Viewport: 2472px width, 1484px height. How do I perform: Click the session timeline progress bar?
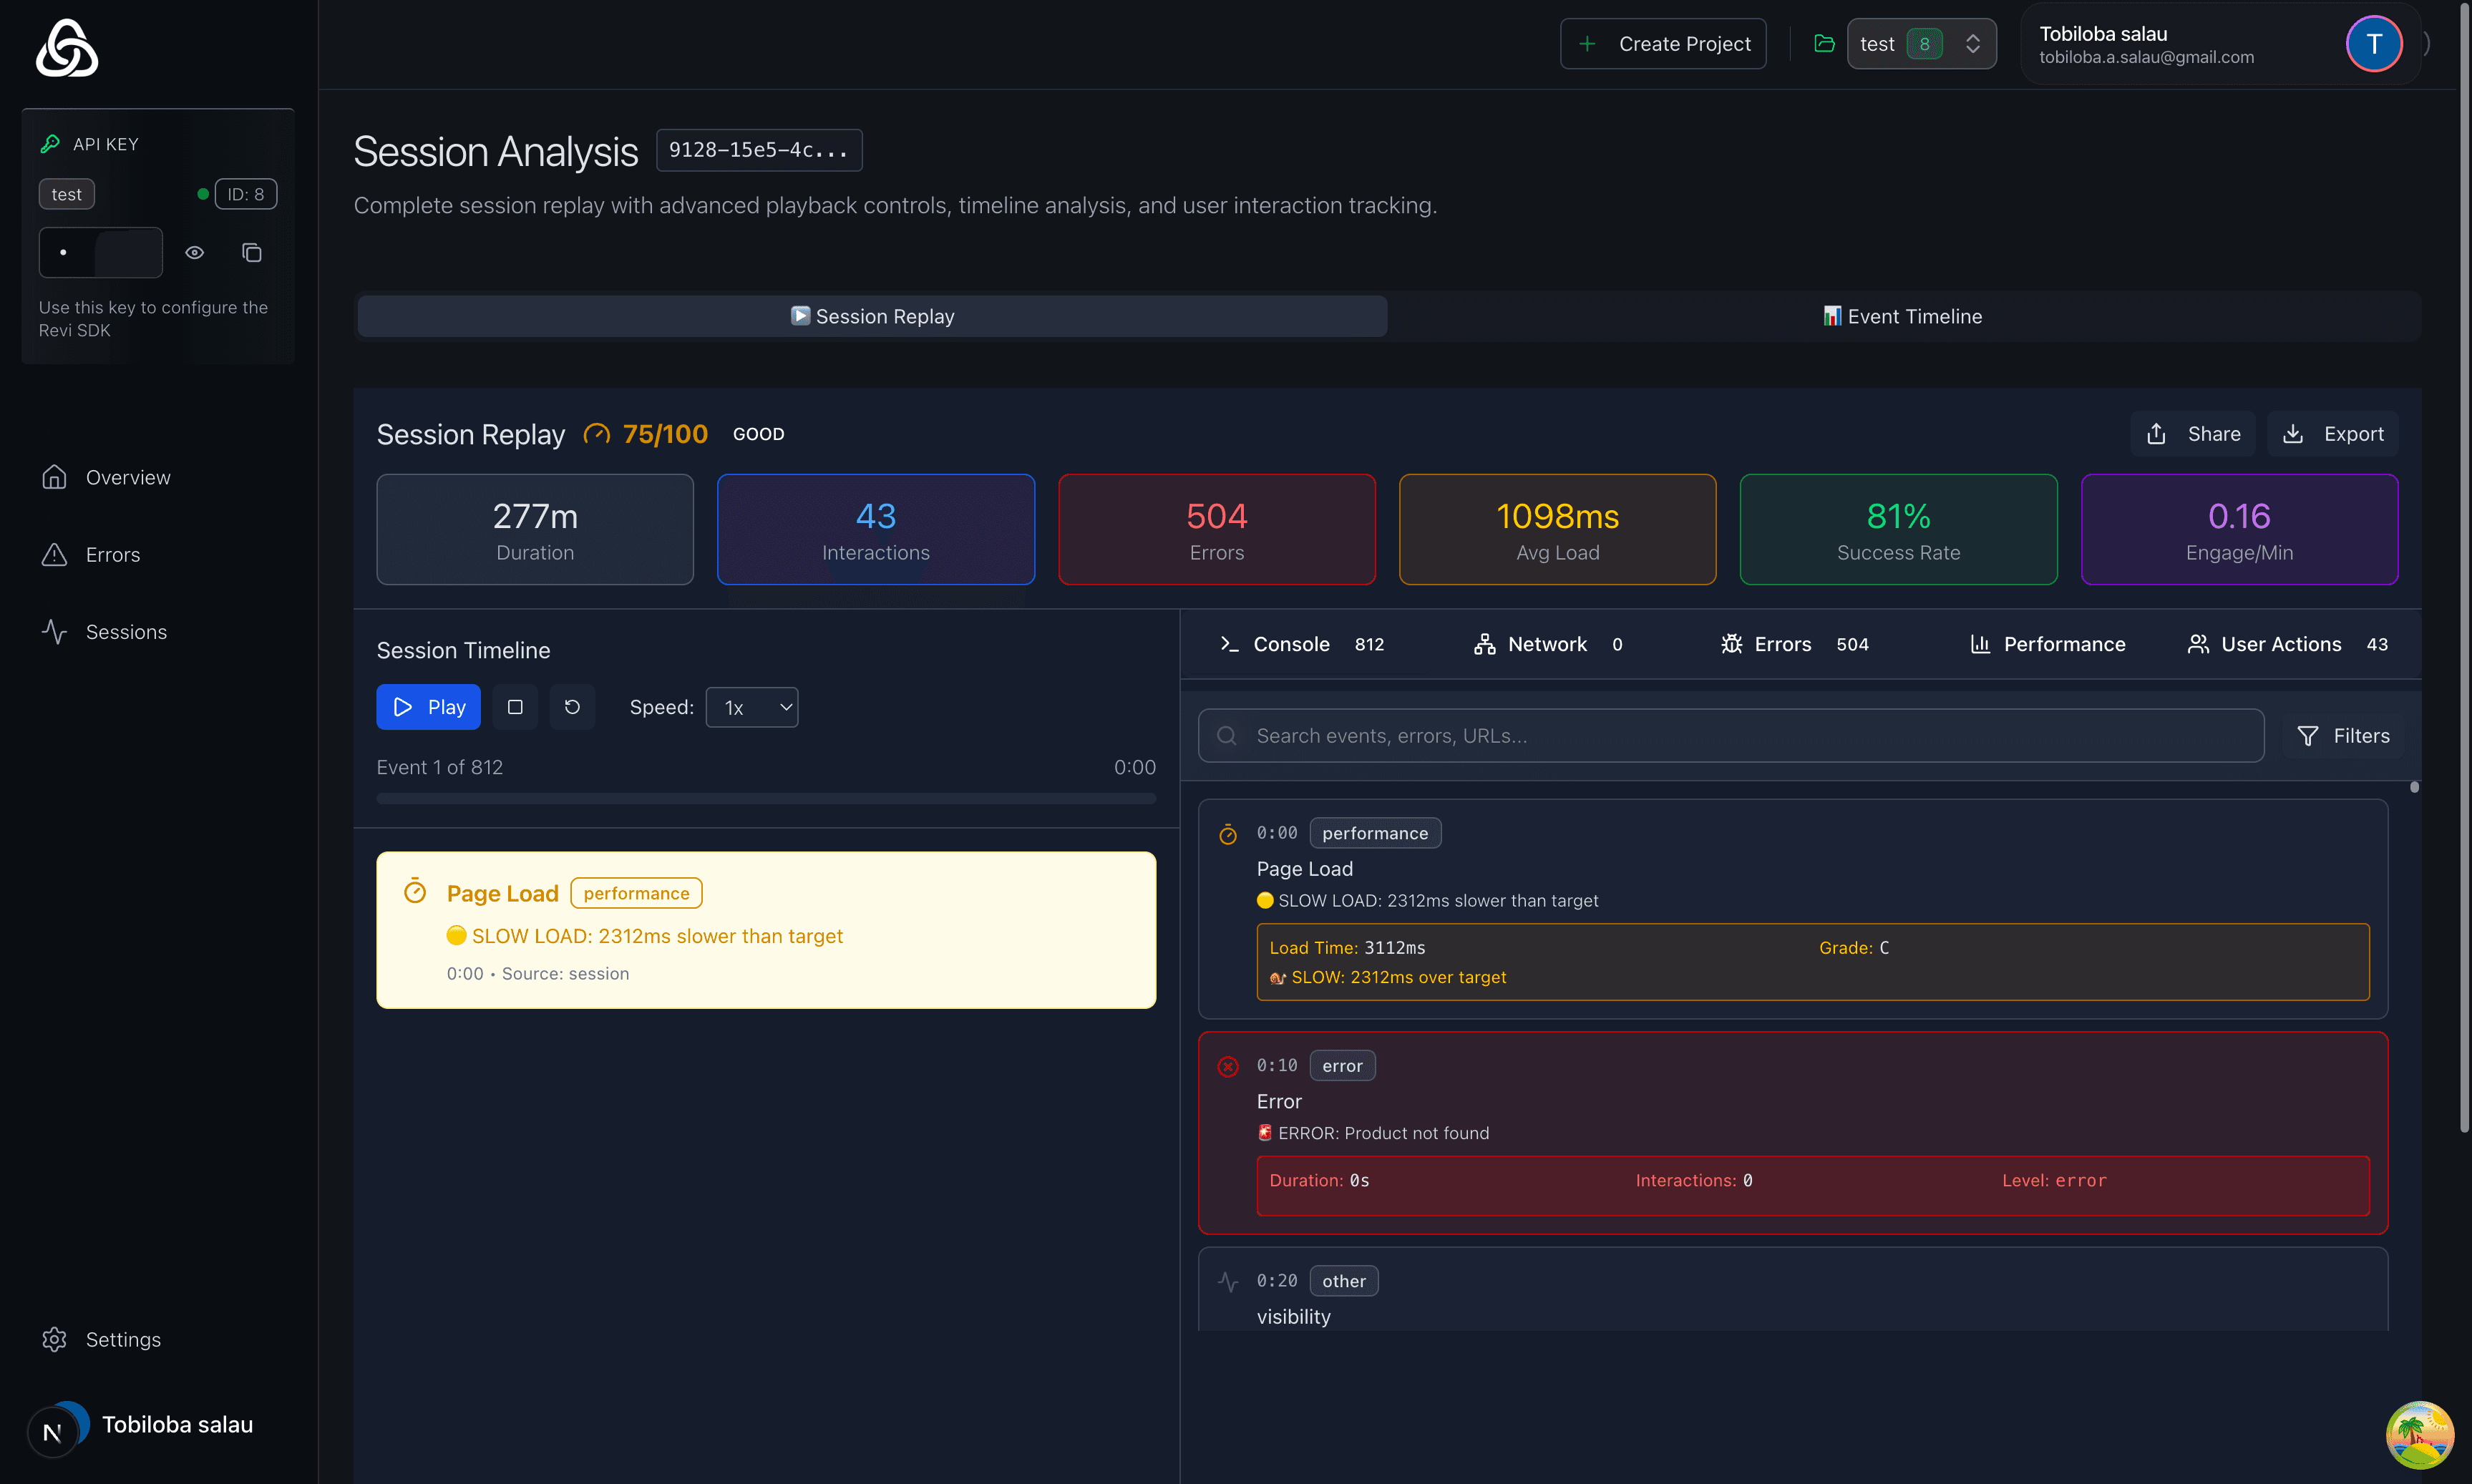(766, 798)
